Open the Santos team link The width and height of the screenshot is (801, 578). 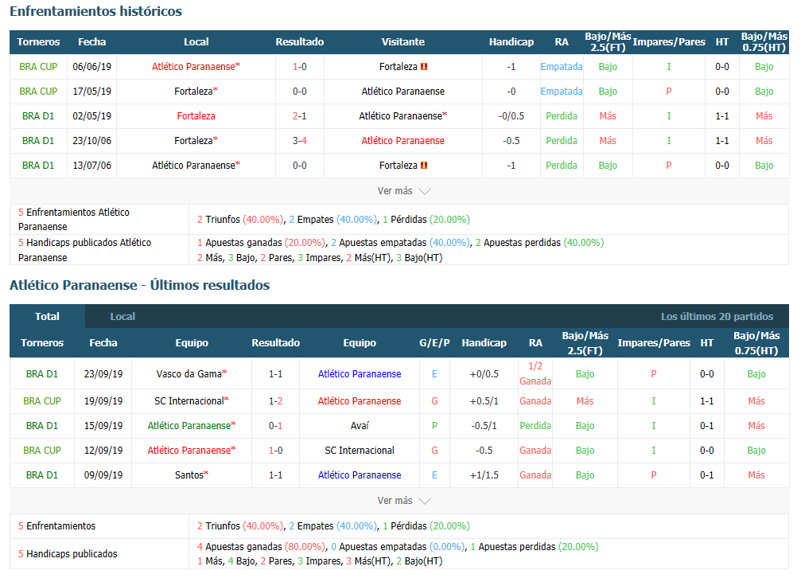(192, 475)
